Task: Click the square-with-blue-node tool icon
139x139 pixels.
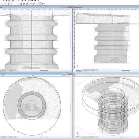Action: tap(21, 4)
